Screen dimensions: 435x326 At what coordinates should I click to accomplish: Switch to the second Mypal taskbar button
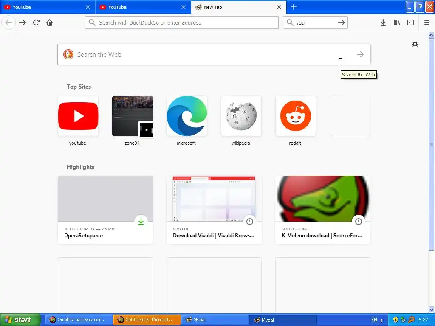282,320
